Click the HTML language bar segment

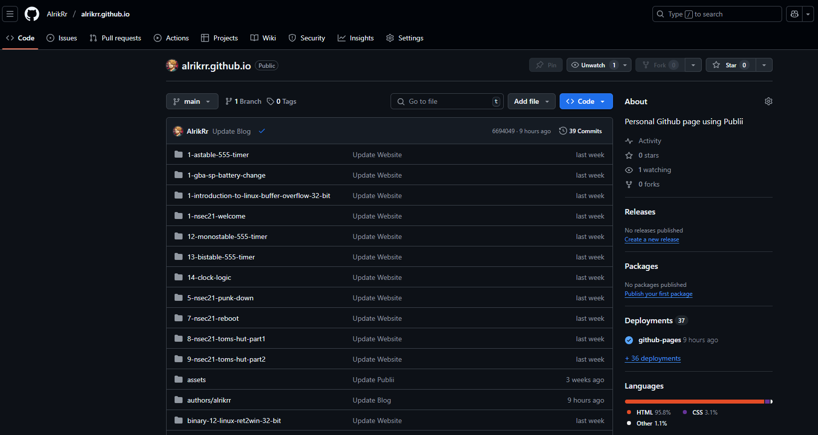coord(693,402)
